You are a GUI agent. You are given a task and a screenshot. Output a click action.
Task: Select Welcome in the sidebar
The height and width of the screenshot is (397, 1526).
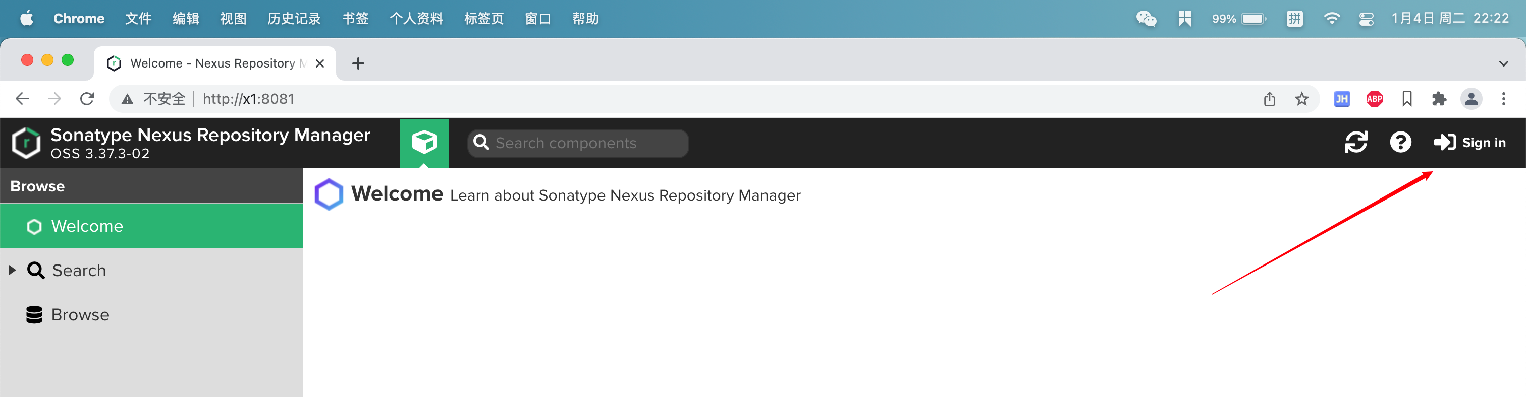point(152,226)
